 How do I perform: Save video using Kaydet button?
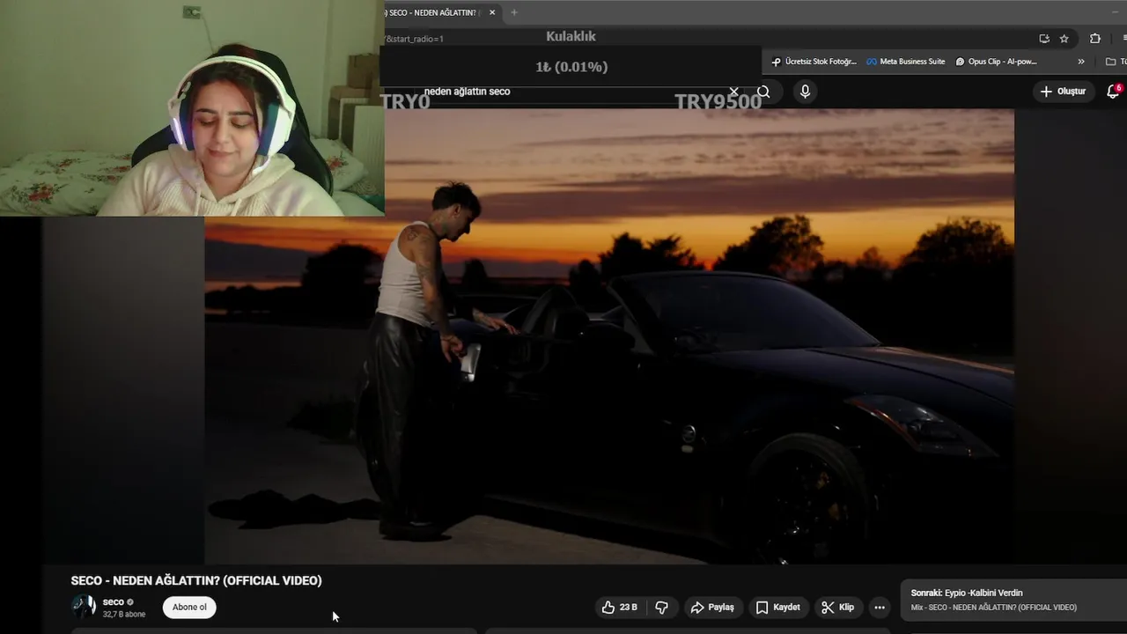click(x=778, y=608)
